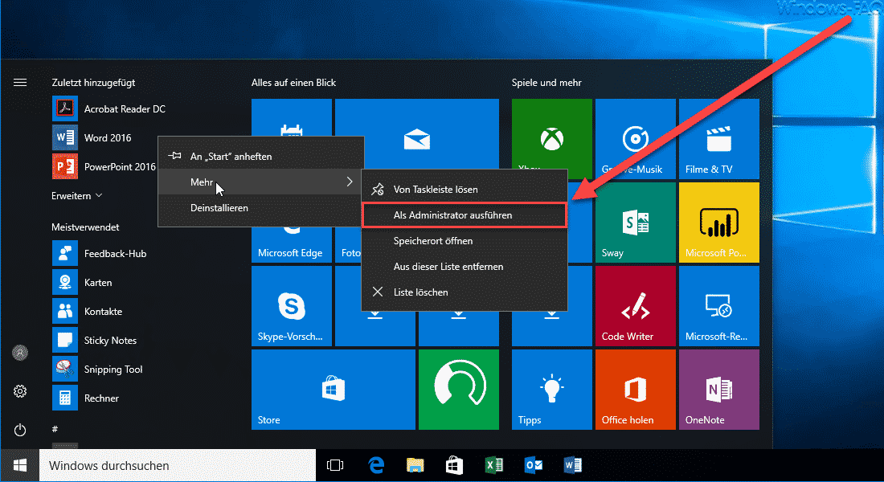Open Word from the taskbar

click(x=573, y=466)
